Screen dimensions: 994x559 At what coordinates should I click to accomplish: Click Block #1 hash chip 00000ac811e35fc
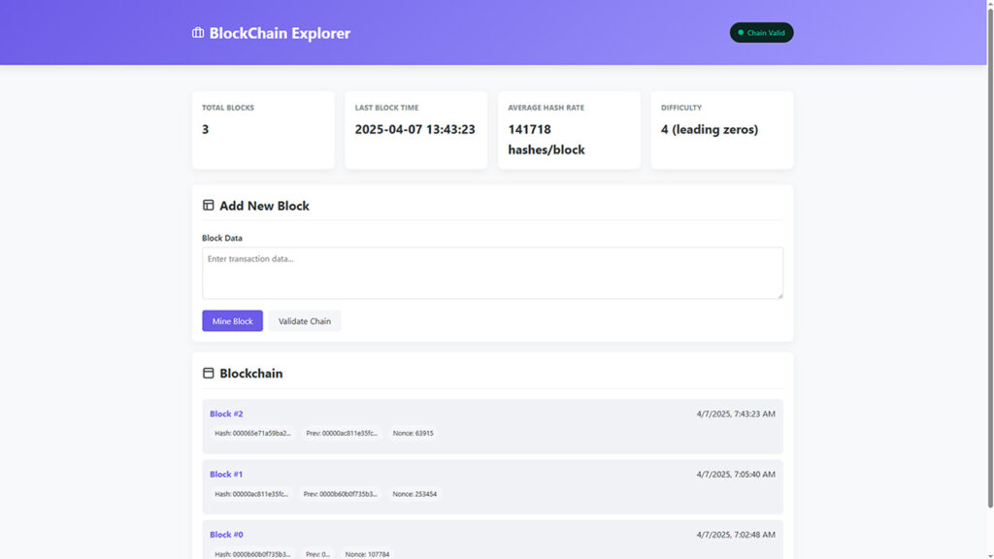point(251,494)
